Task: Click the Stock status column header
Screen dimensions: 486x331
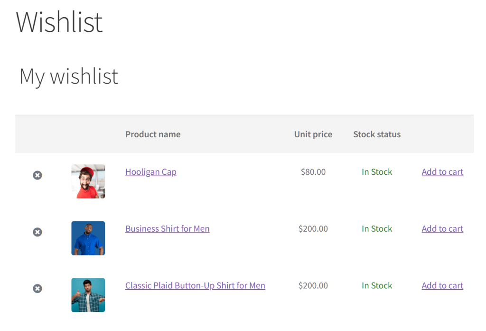Action: pyautogui.click(x=377, y=134)
